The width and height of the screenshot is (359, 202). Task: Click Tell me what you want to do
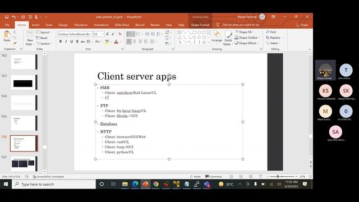pos(238,25)
